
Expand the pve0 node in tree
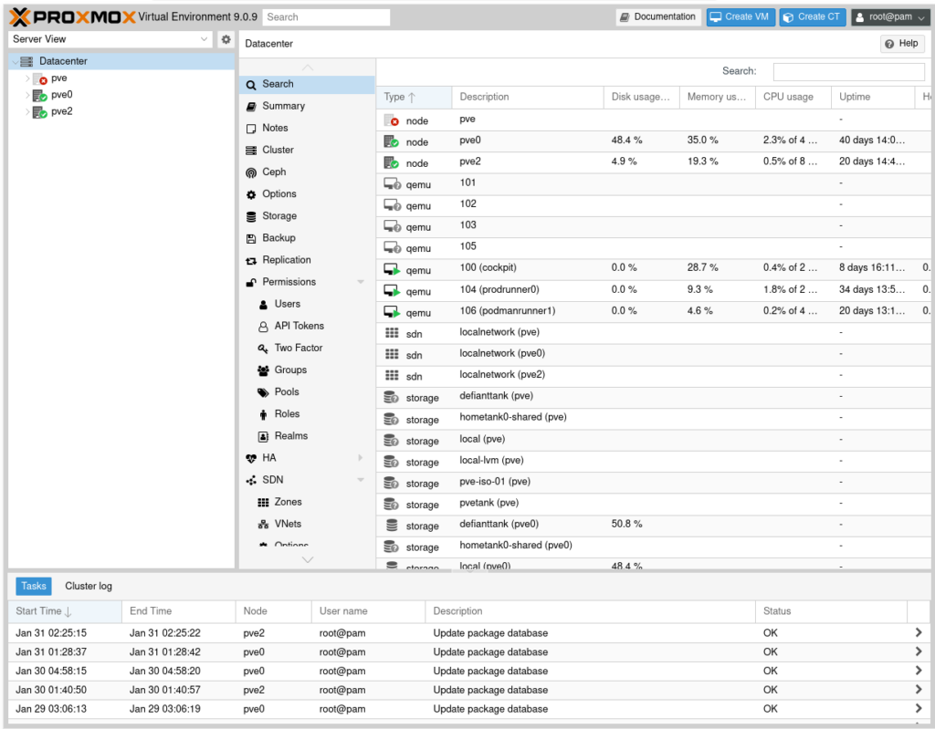[x=27, y=95]
